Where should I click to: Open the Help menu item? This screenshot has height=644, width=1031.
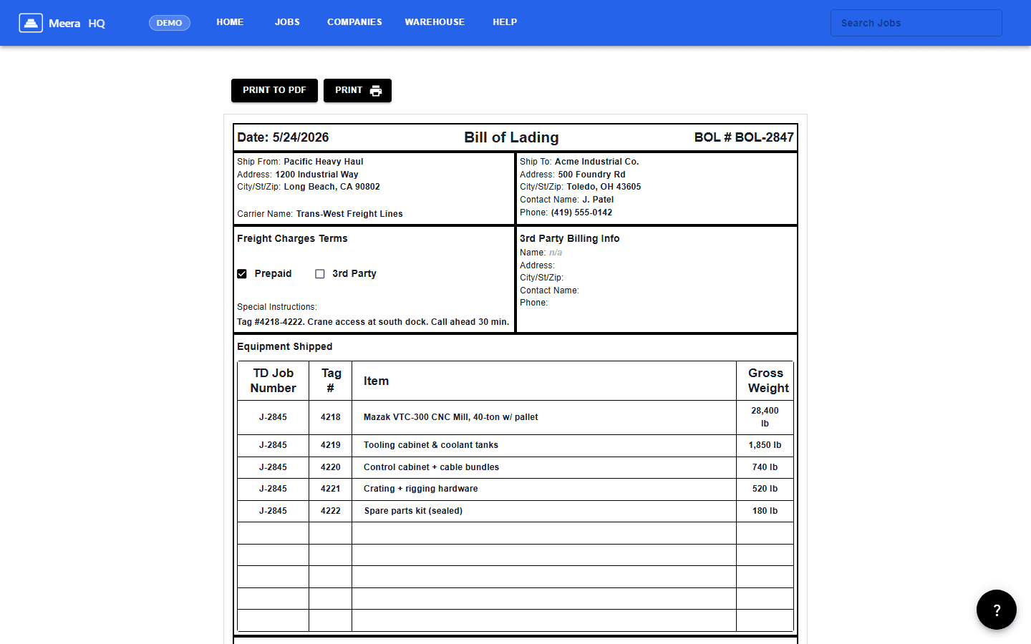coord(505,22)
